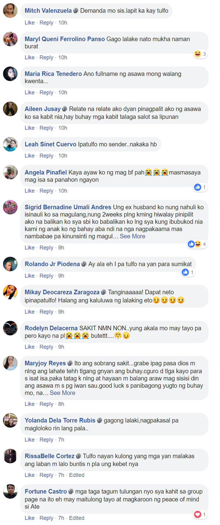220x525 pixels.
Task: Click the badge icon beside Aileen Jusay
Action: click(65, 109)
